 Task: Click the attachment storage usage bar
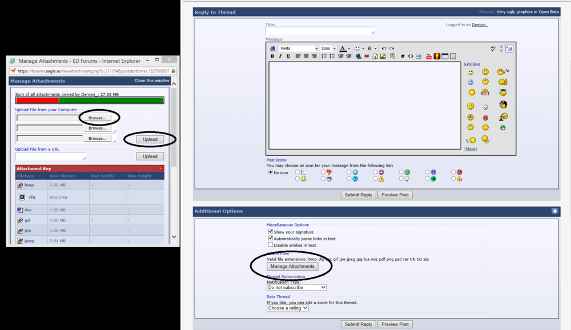(x=90, y=100)
